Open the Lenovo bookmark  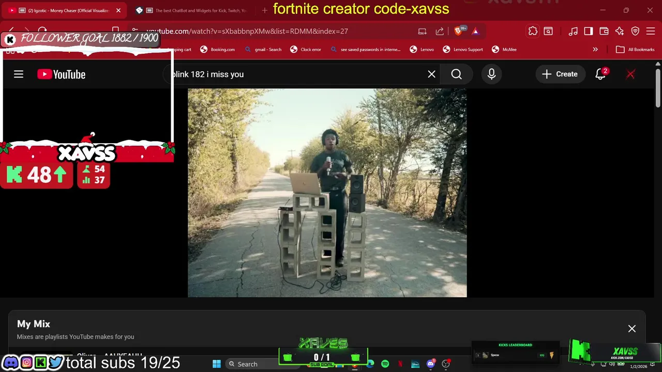[x=422, y=50]
